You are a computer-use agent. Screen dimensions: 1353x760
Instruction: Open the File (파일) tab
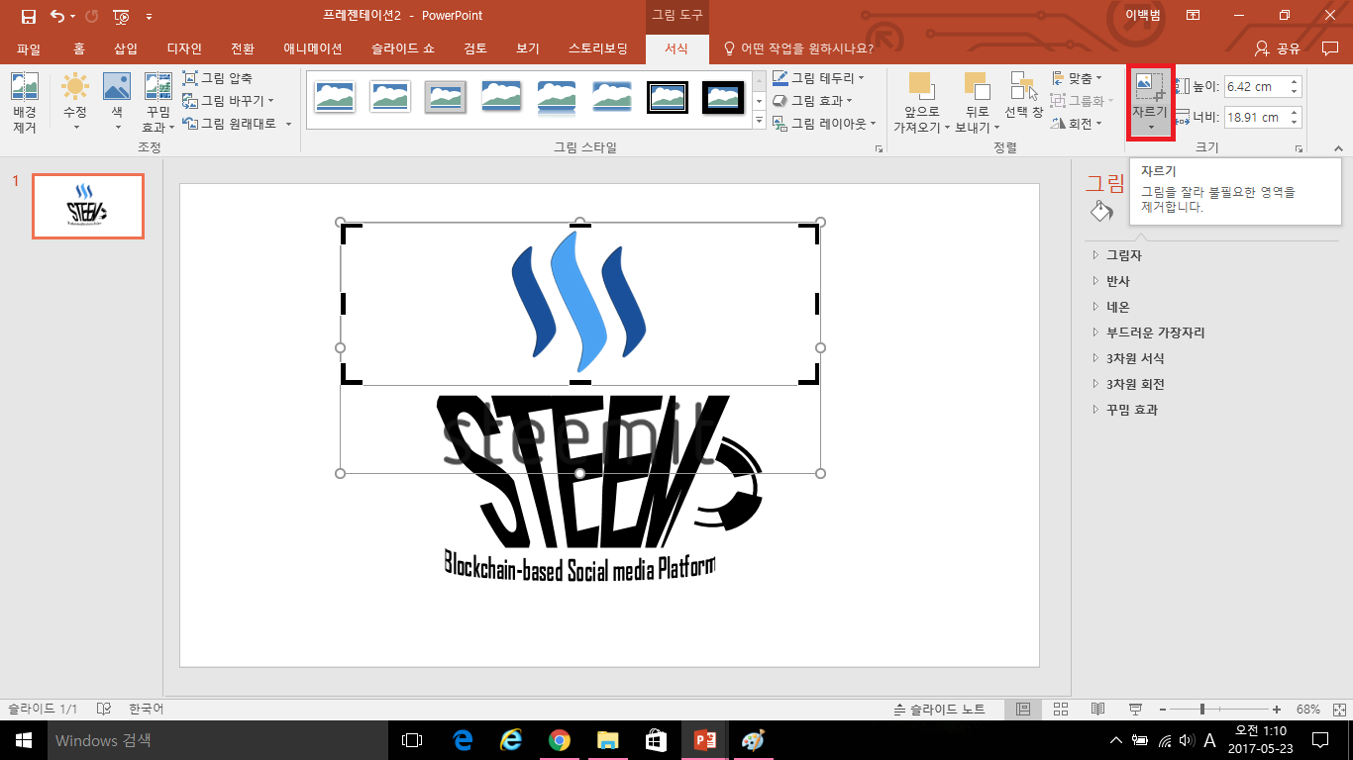point(29,48)
